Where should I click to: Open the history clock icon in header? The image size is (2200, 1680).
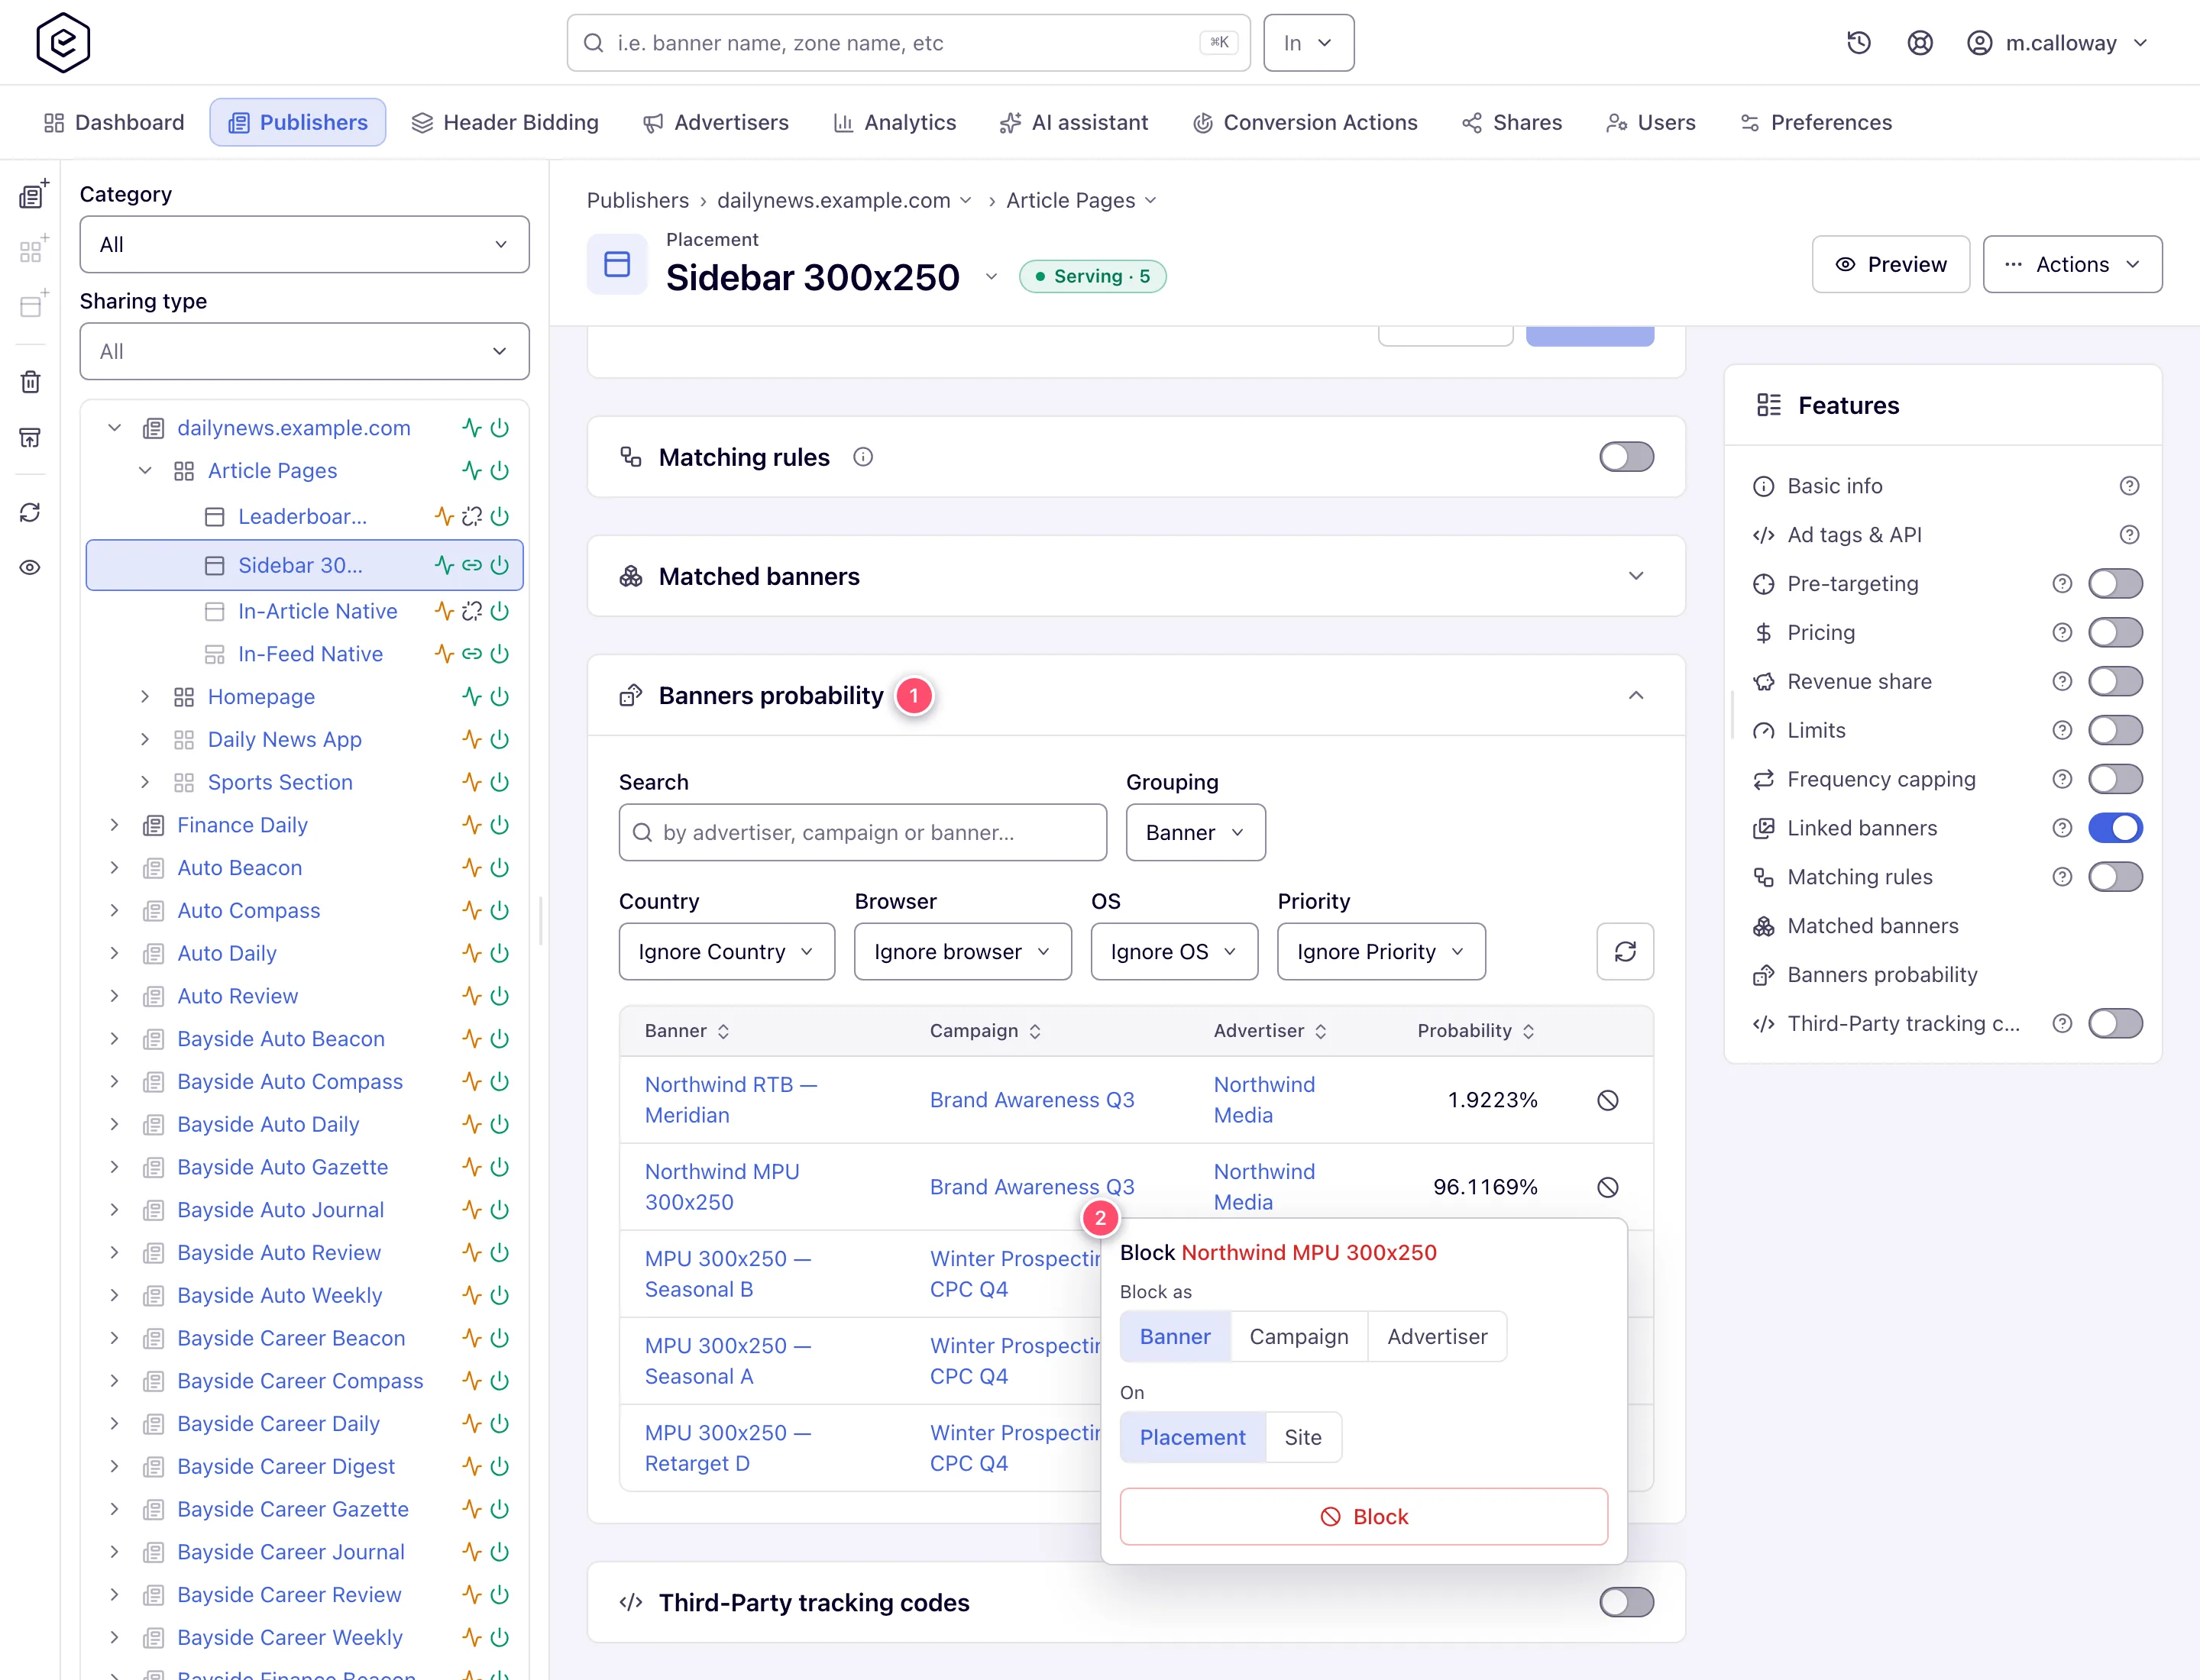coord(1858,43)
